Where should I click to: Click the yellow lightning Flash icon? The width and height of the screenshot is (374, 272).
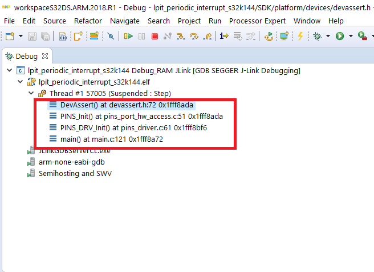300,37
